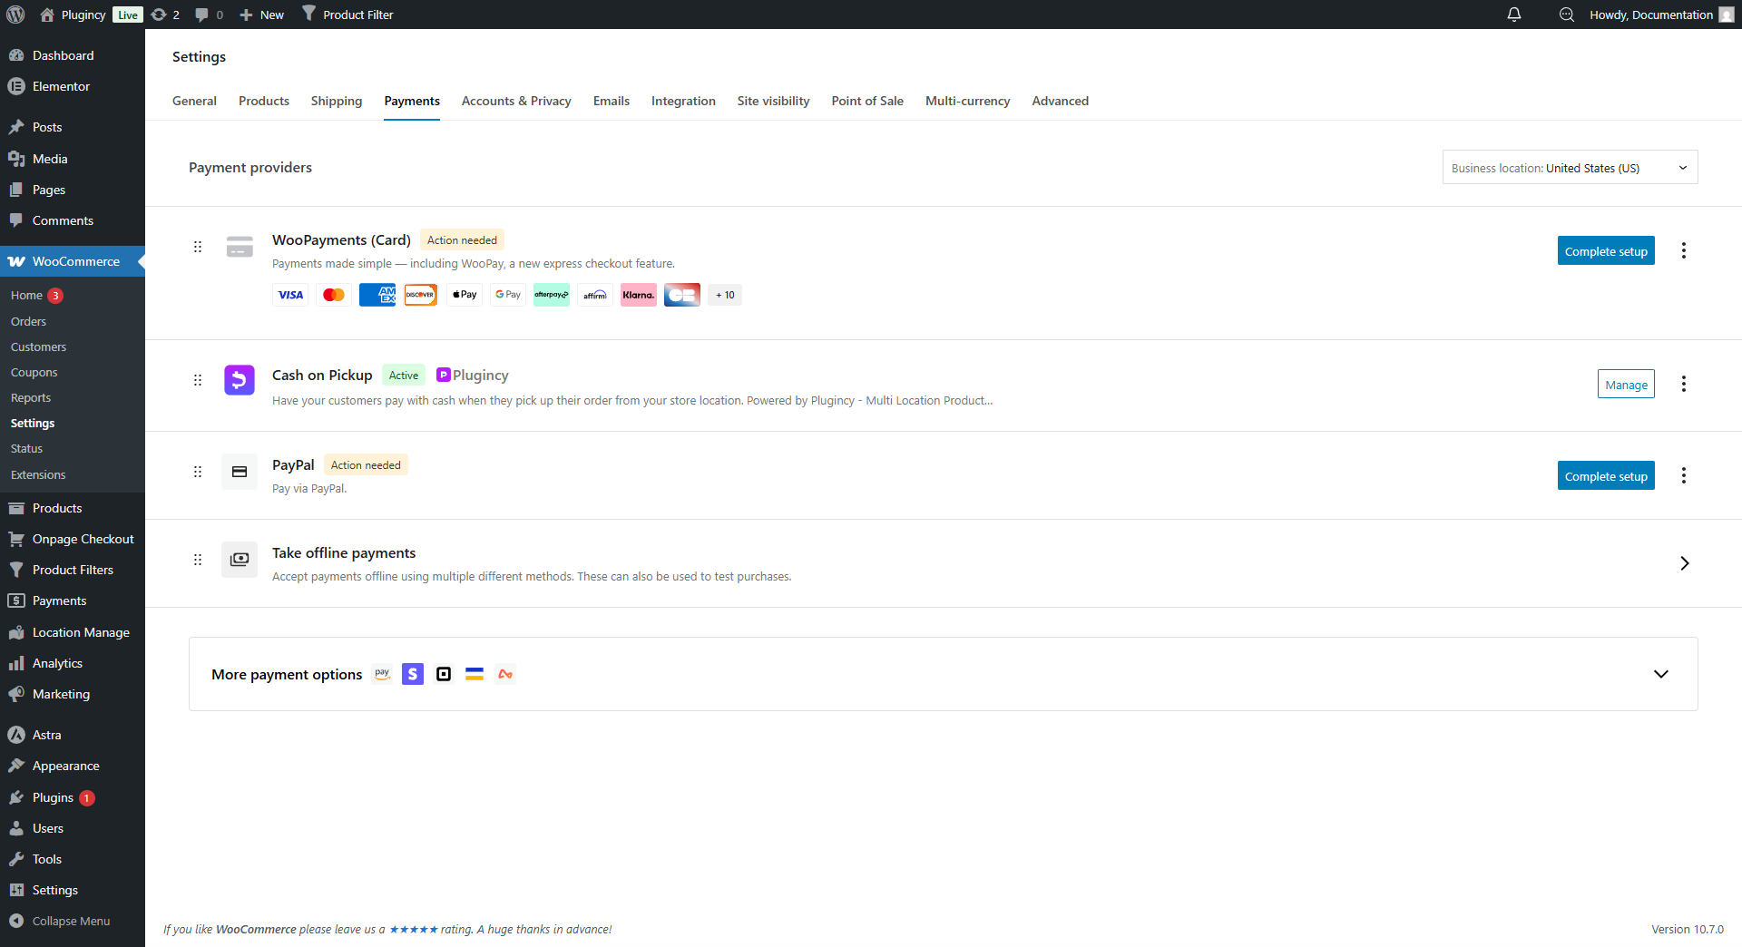
Task: Click the Live status badge
Action: pos(128,15)
